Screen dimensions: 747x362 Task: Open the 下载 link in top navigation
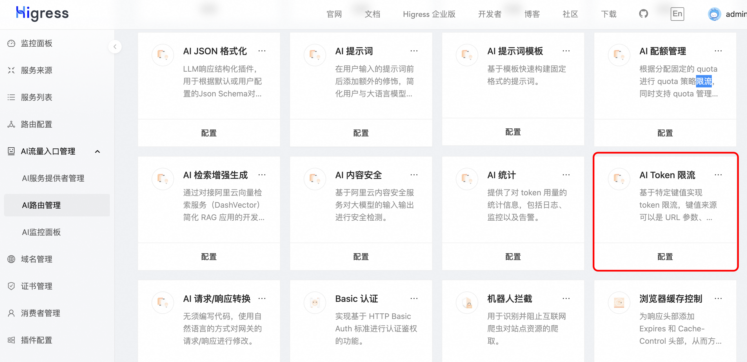coord(609,14)
